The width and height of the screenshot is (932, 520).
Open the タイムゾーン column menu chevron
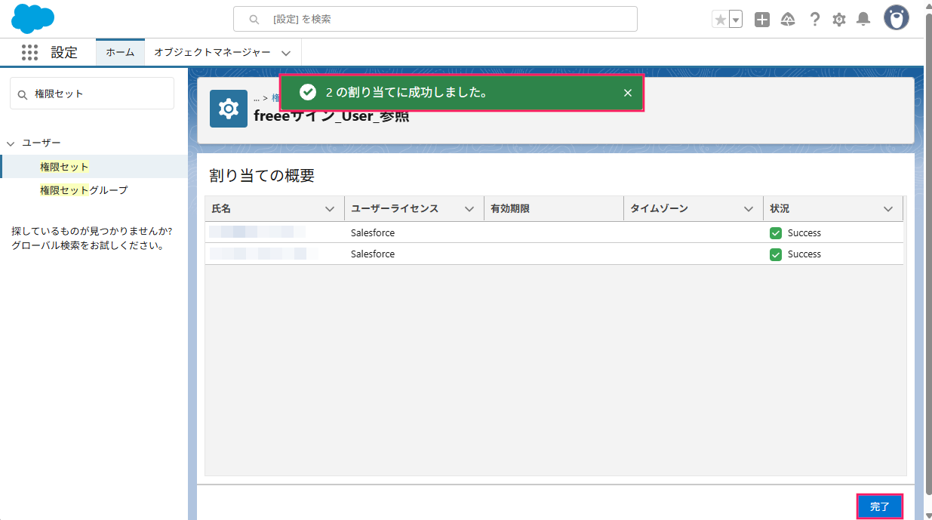pos(749,209)
